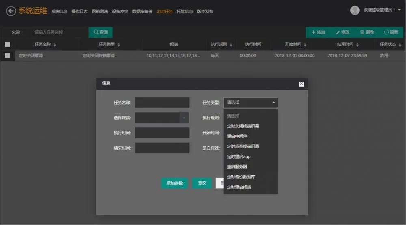This screenshot has height=225, width=406.
Task: Click the back arrow icon beside 系统运维
Action: click(11, 11)
